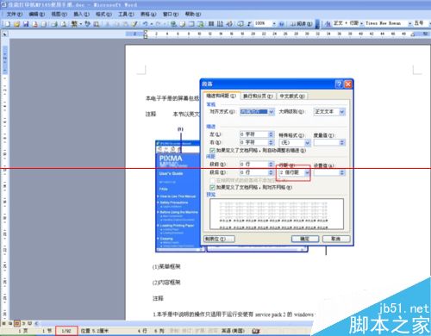Click the 阅读 reading layout button

[x=301, y=24]
